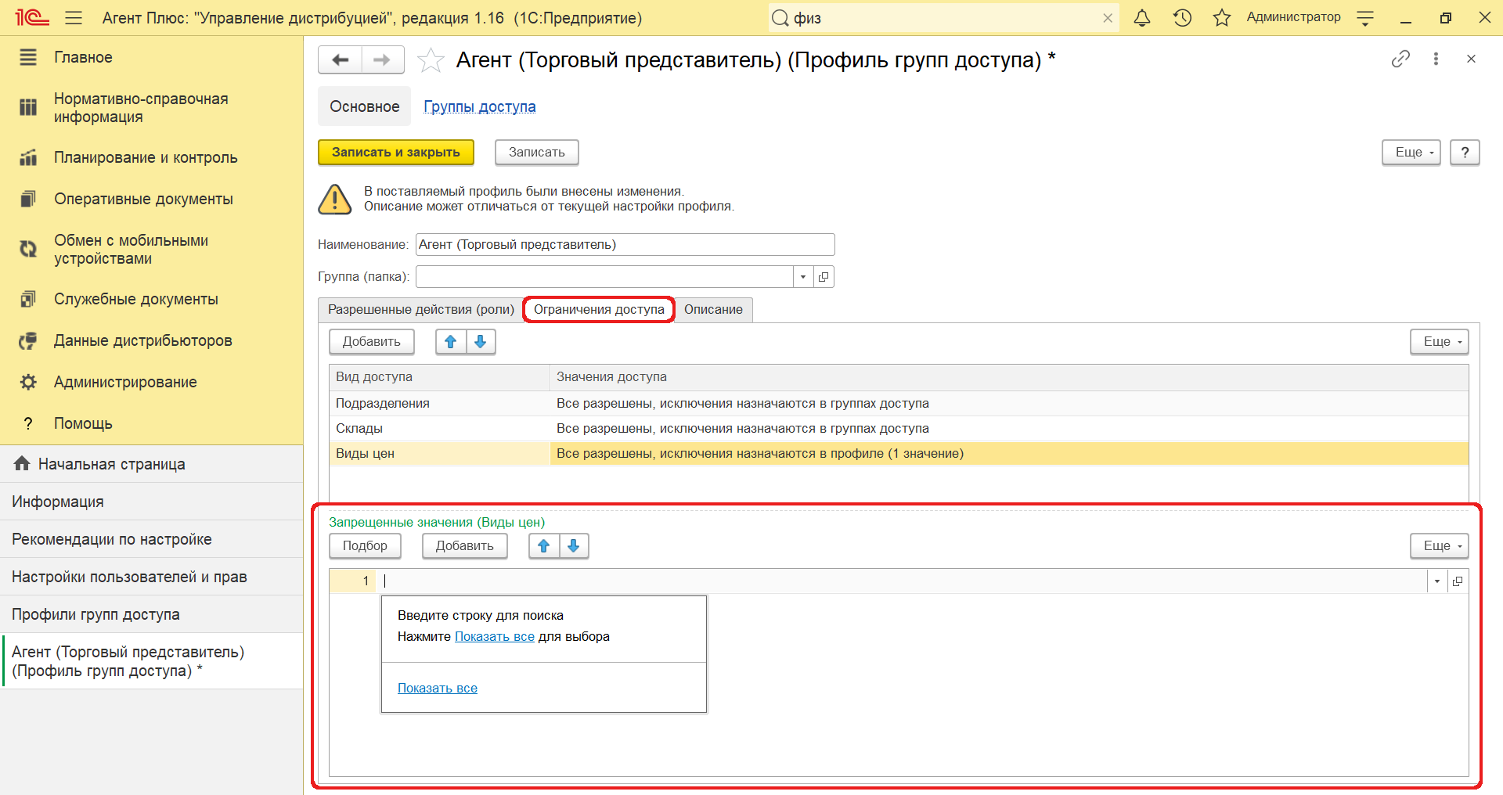The image size is (1503, 795).
Task: Open Информация window tab
Action: coord(151,502)
